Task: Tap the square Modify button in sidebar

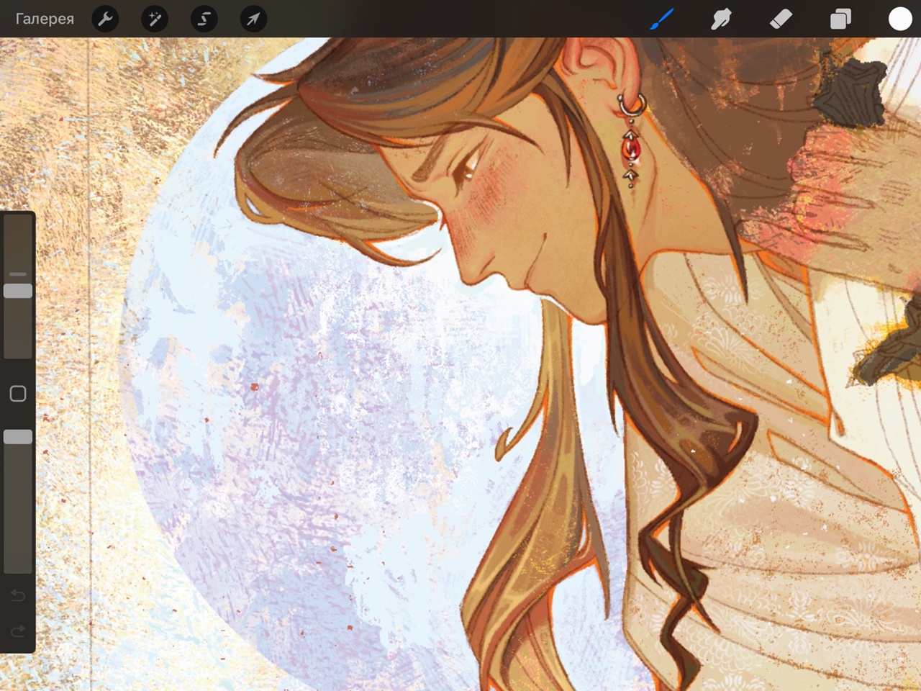Action: point(18,393)
